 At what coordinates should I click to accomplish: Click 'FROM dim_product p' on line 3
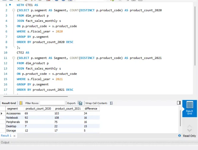(33, 16)
